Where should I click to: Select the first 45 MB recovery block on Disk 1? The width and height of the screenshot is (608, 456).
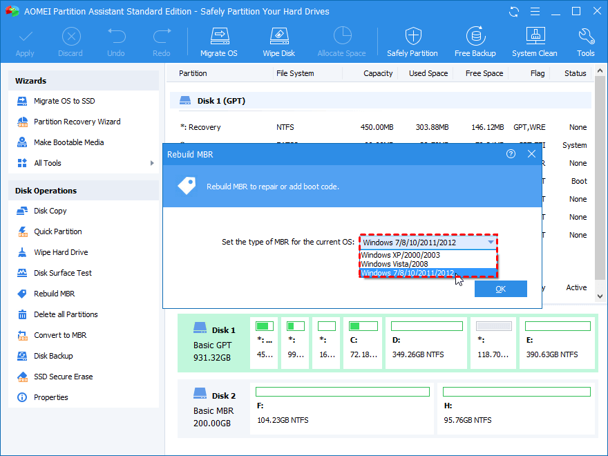tap(265, 343)
